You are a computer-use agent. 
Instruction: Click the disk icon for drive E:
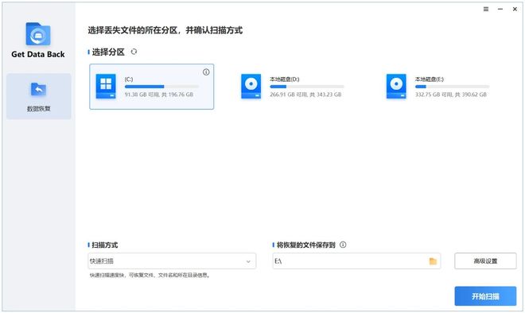pyautogui.click(x=396, y=87)
